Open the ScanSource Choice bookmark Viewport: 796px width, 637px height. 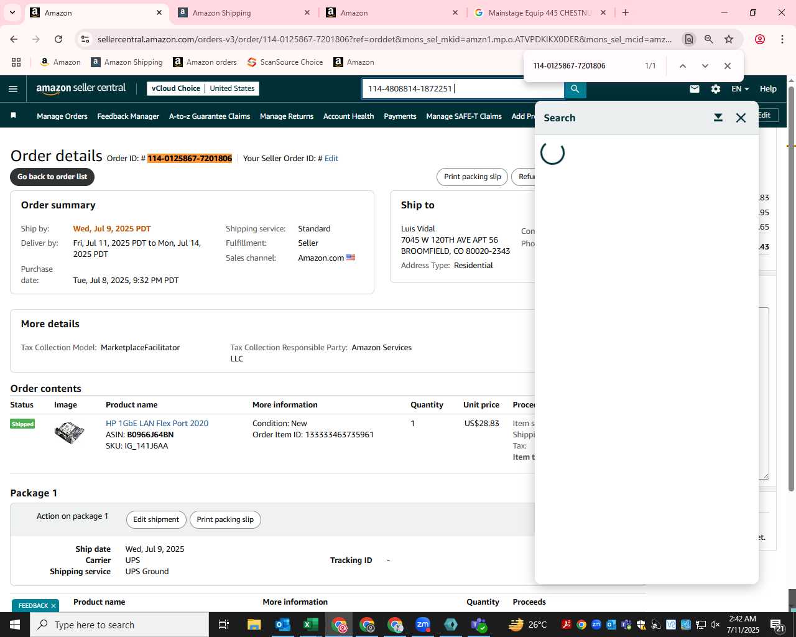pyautogui.click(x=285, y=62)
